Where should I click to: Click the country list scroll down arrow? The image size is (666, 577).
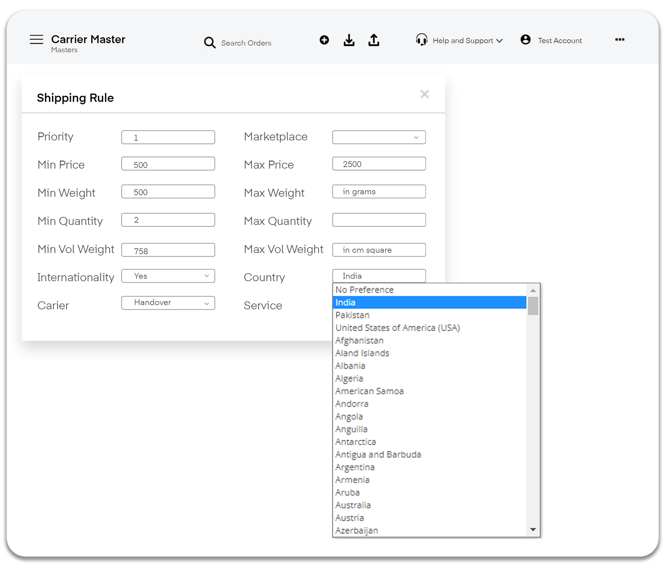pos(533,529)
